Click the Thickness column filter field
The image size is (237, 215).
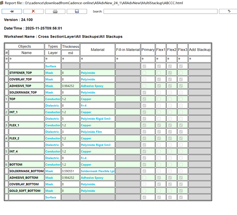[x=70, y=59]
